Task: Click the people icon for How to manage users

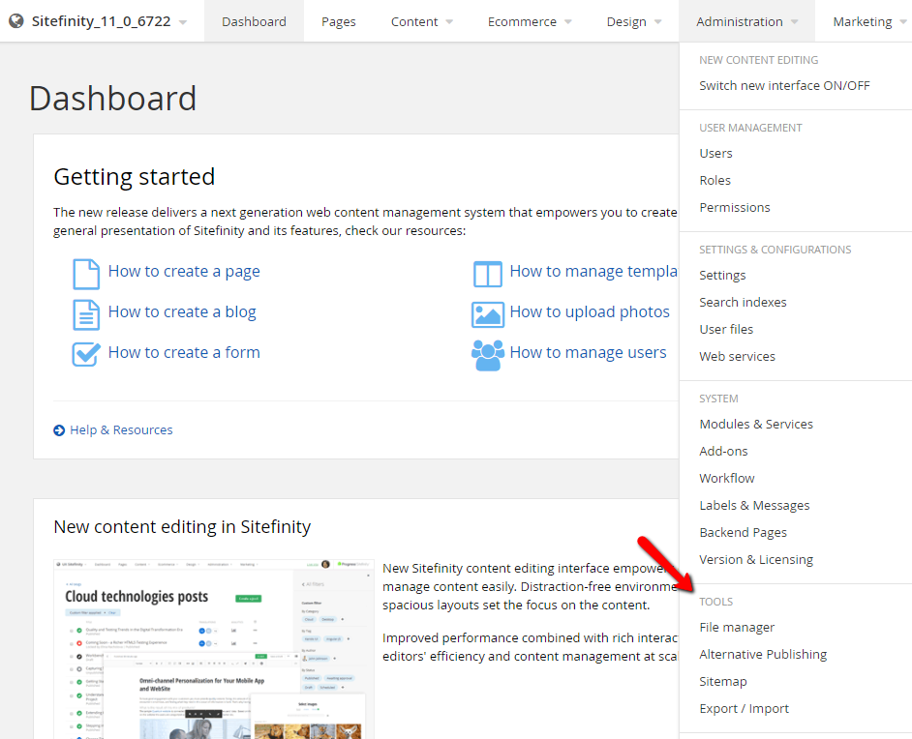Action: 487,355
